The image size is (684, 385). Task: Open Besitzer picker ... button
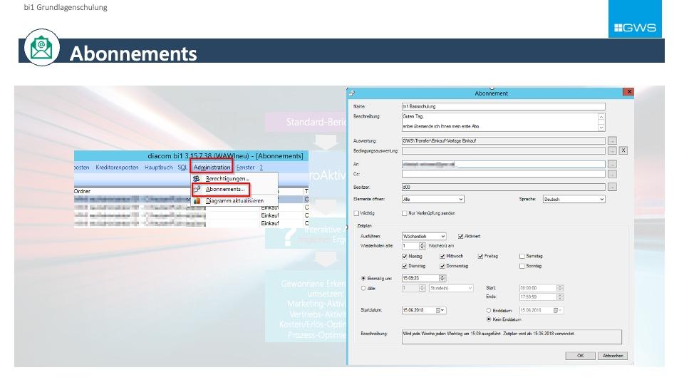[612, 187]
